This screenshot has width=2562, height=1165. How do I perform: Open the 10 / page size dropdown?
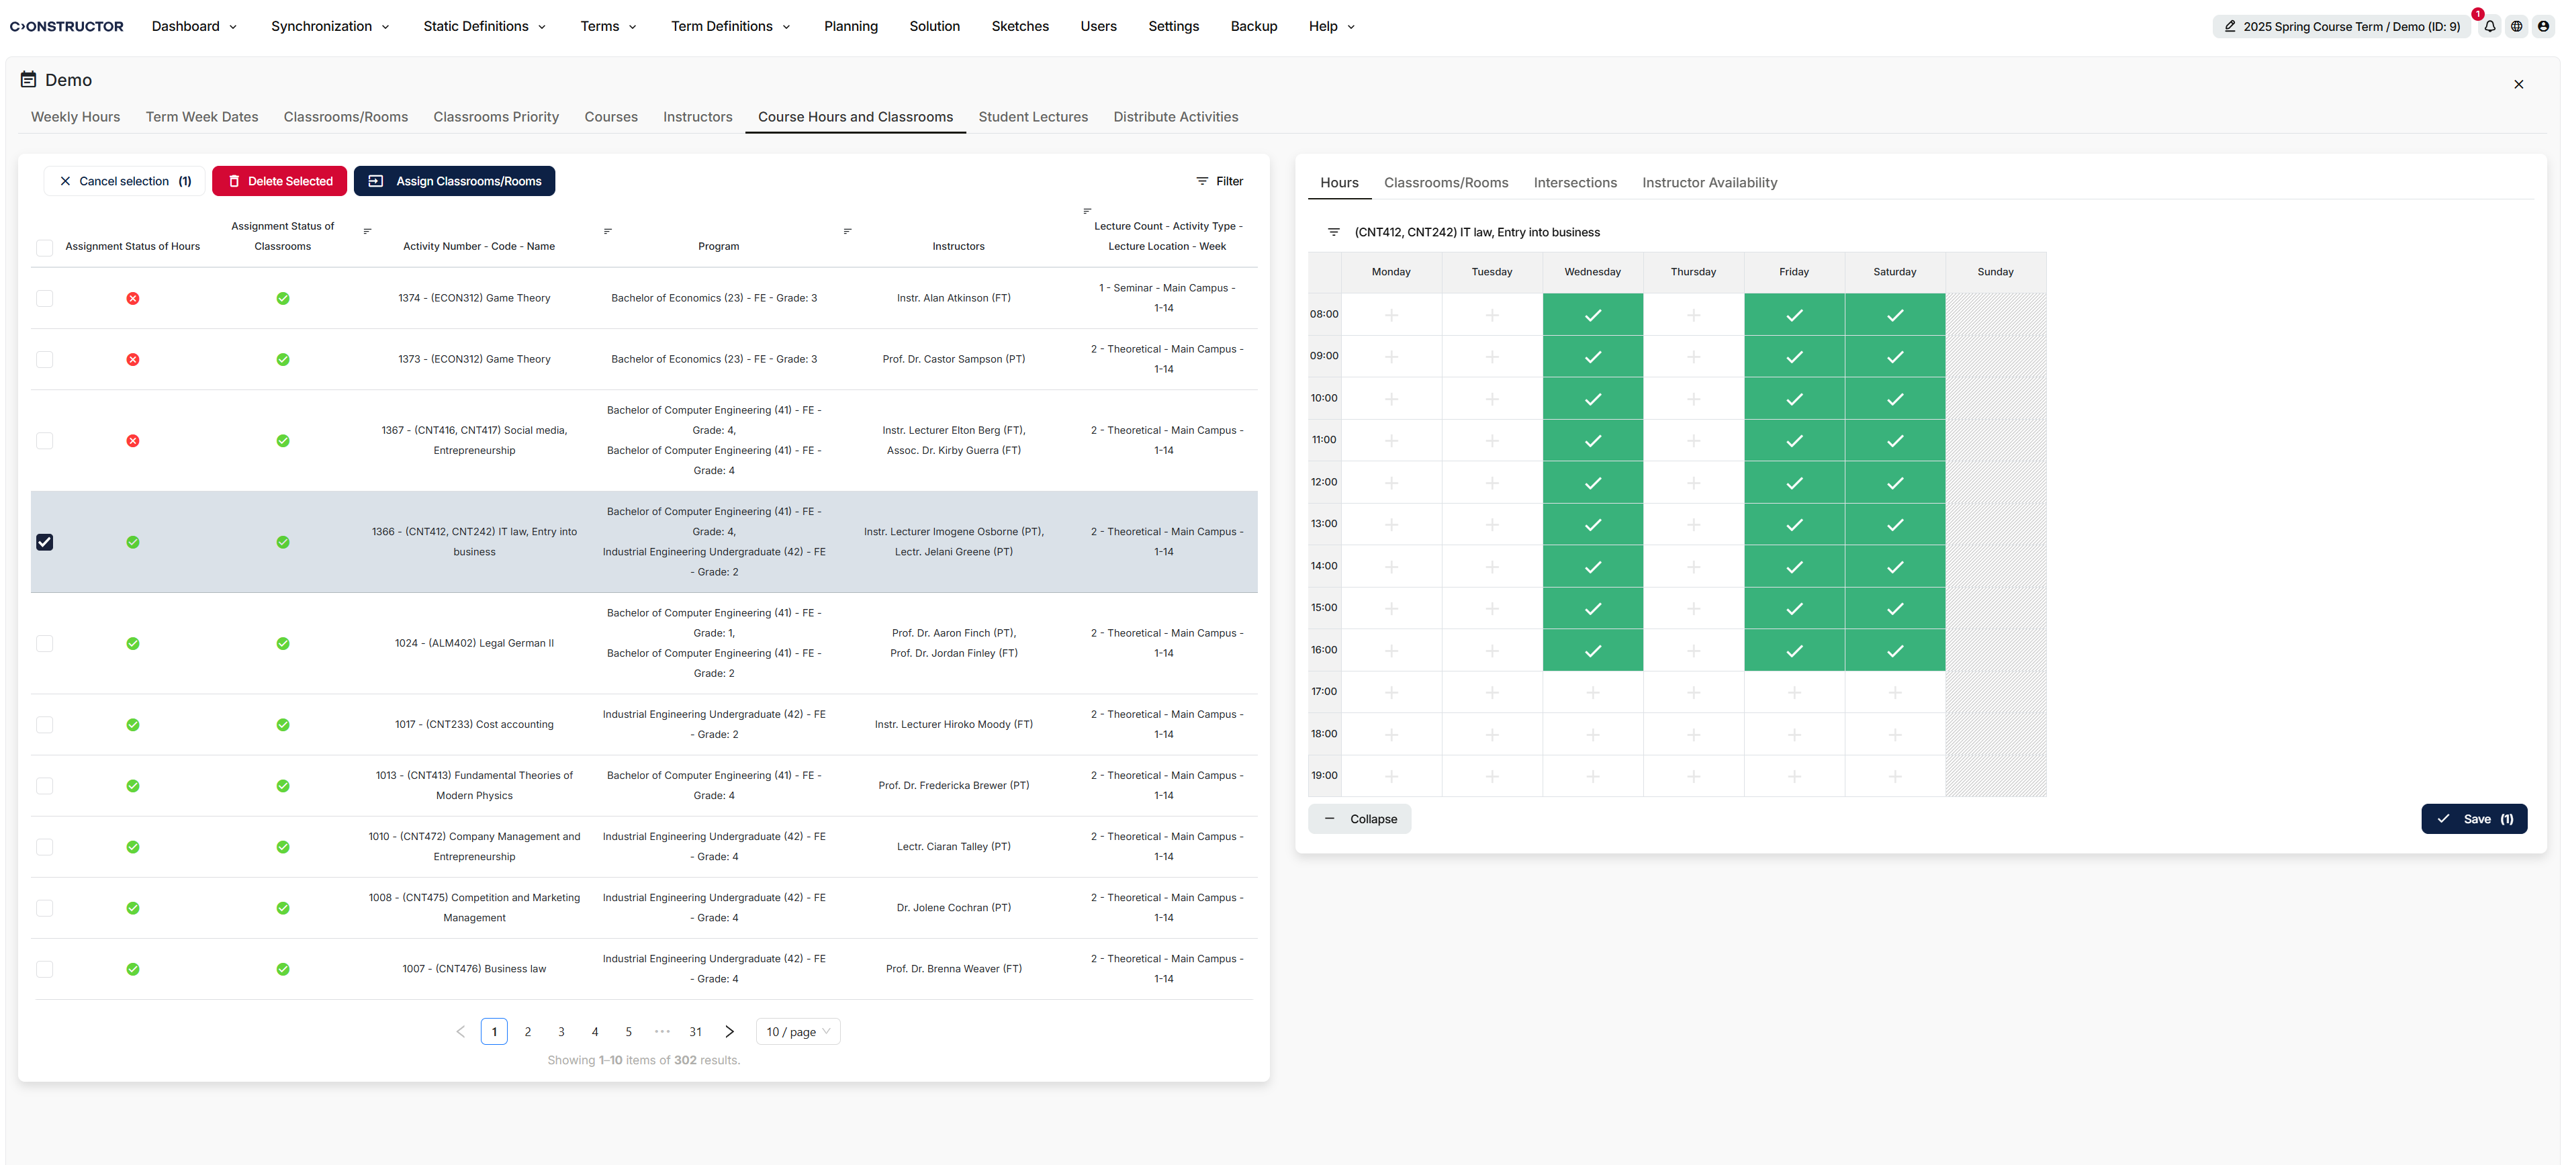(798, 1032)
